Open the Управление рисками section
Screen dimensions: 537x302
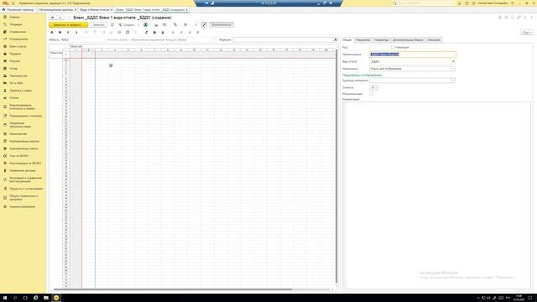coord(23,170)
